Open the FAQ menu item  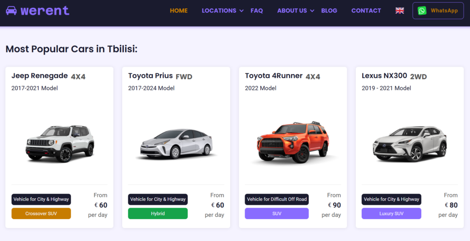257,11
